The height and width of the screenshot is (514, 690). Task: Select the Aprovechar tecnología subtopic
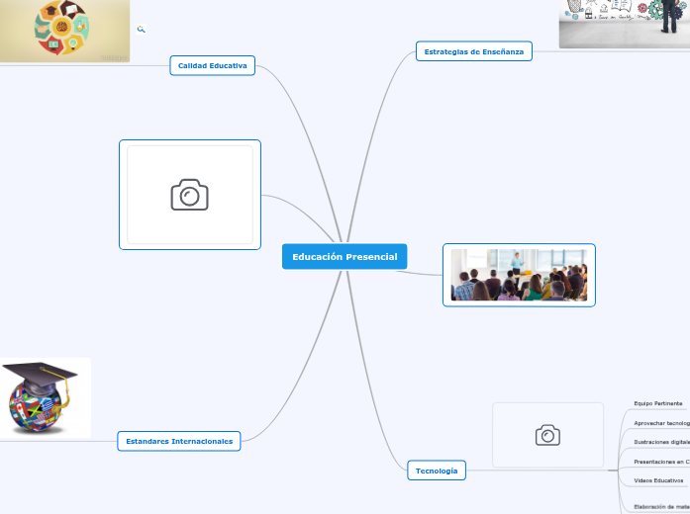coord(661,422)
